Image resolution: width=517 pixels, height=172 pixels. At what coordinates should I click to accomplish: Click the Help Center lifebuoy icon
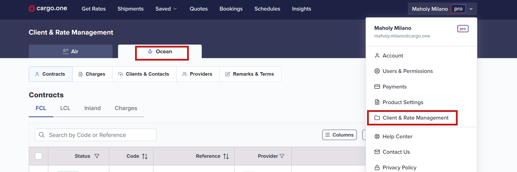click(x=377, y=137)
